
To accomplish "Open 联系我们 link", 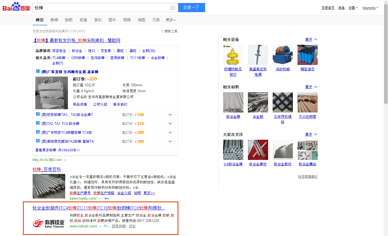I will 120,104.
